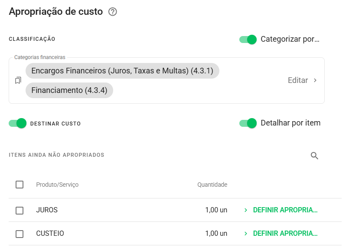The width and height of the screenshot is (349, 251).
Task: Turn off Detalhar por item switch
Action: coord(248,123)
